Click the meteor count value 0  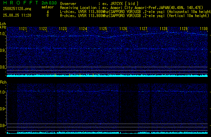48,15
